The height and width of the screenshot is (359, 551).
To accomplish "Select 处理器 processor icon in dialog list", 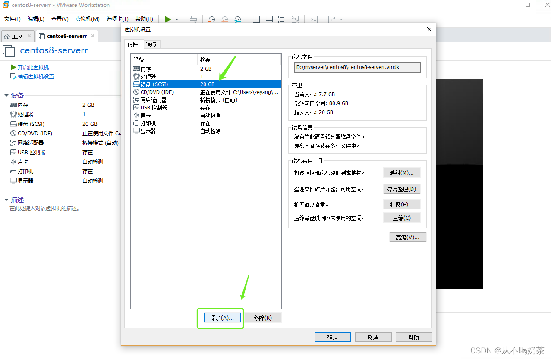I will pos(136,76).
